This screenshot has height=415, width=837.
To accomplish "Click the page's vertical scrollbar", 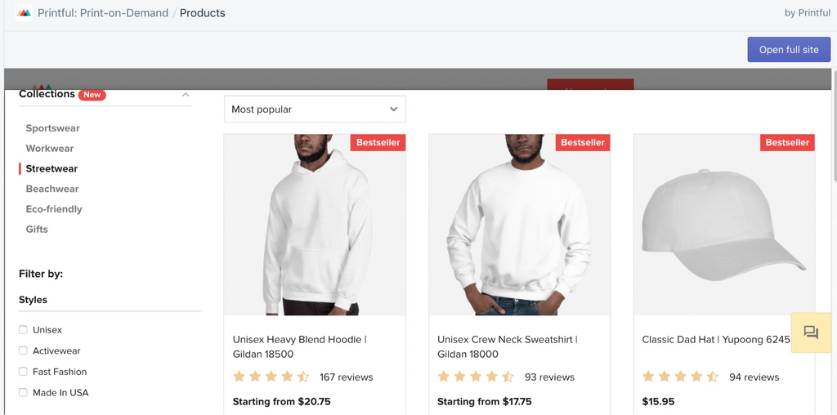I will click(834, 123).
